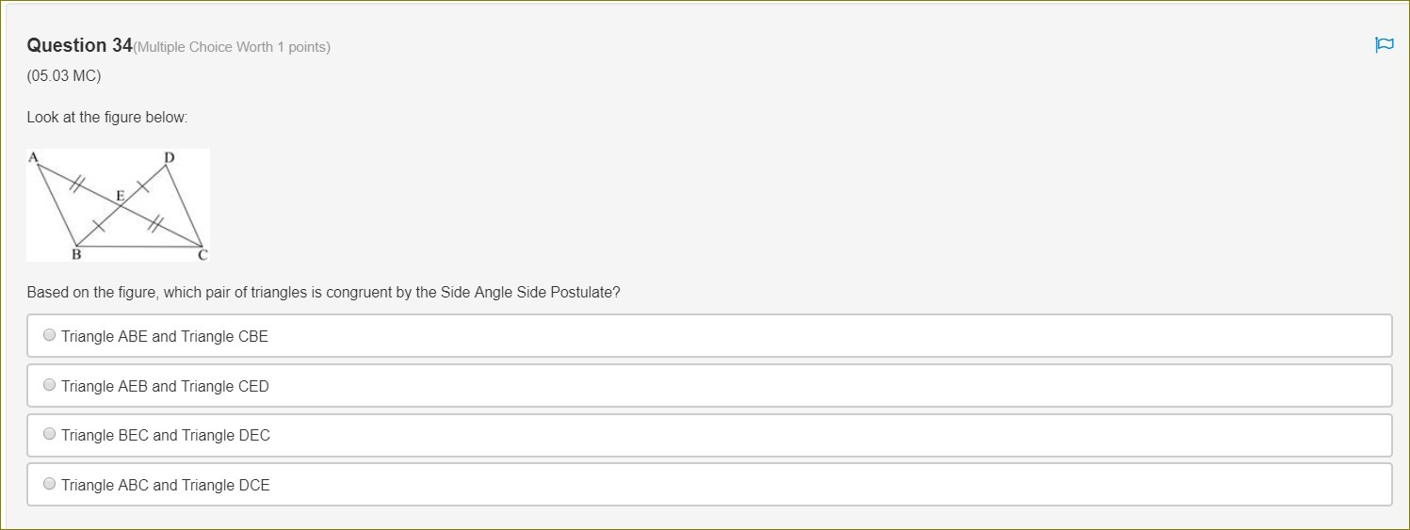The image size is (1410, 530).
Task: Click vertex label D in the figure
Action: click(x=169, y=156)
